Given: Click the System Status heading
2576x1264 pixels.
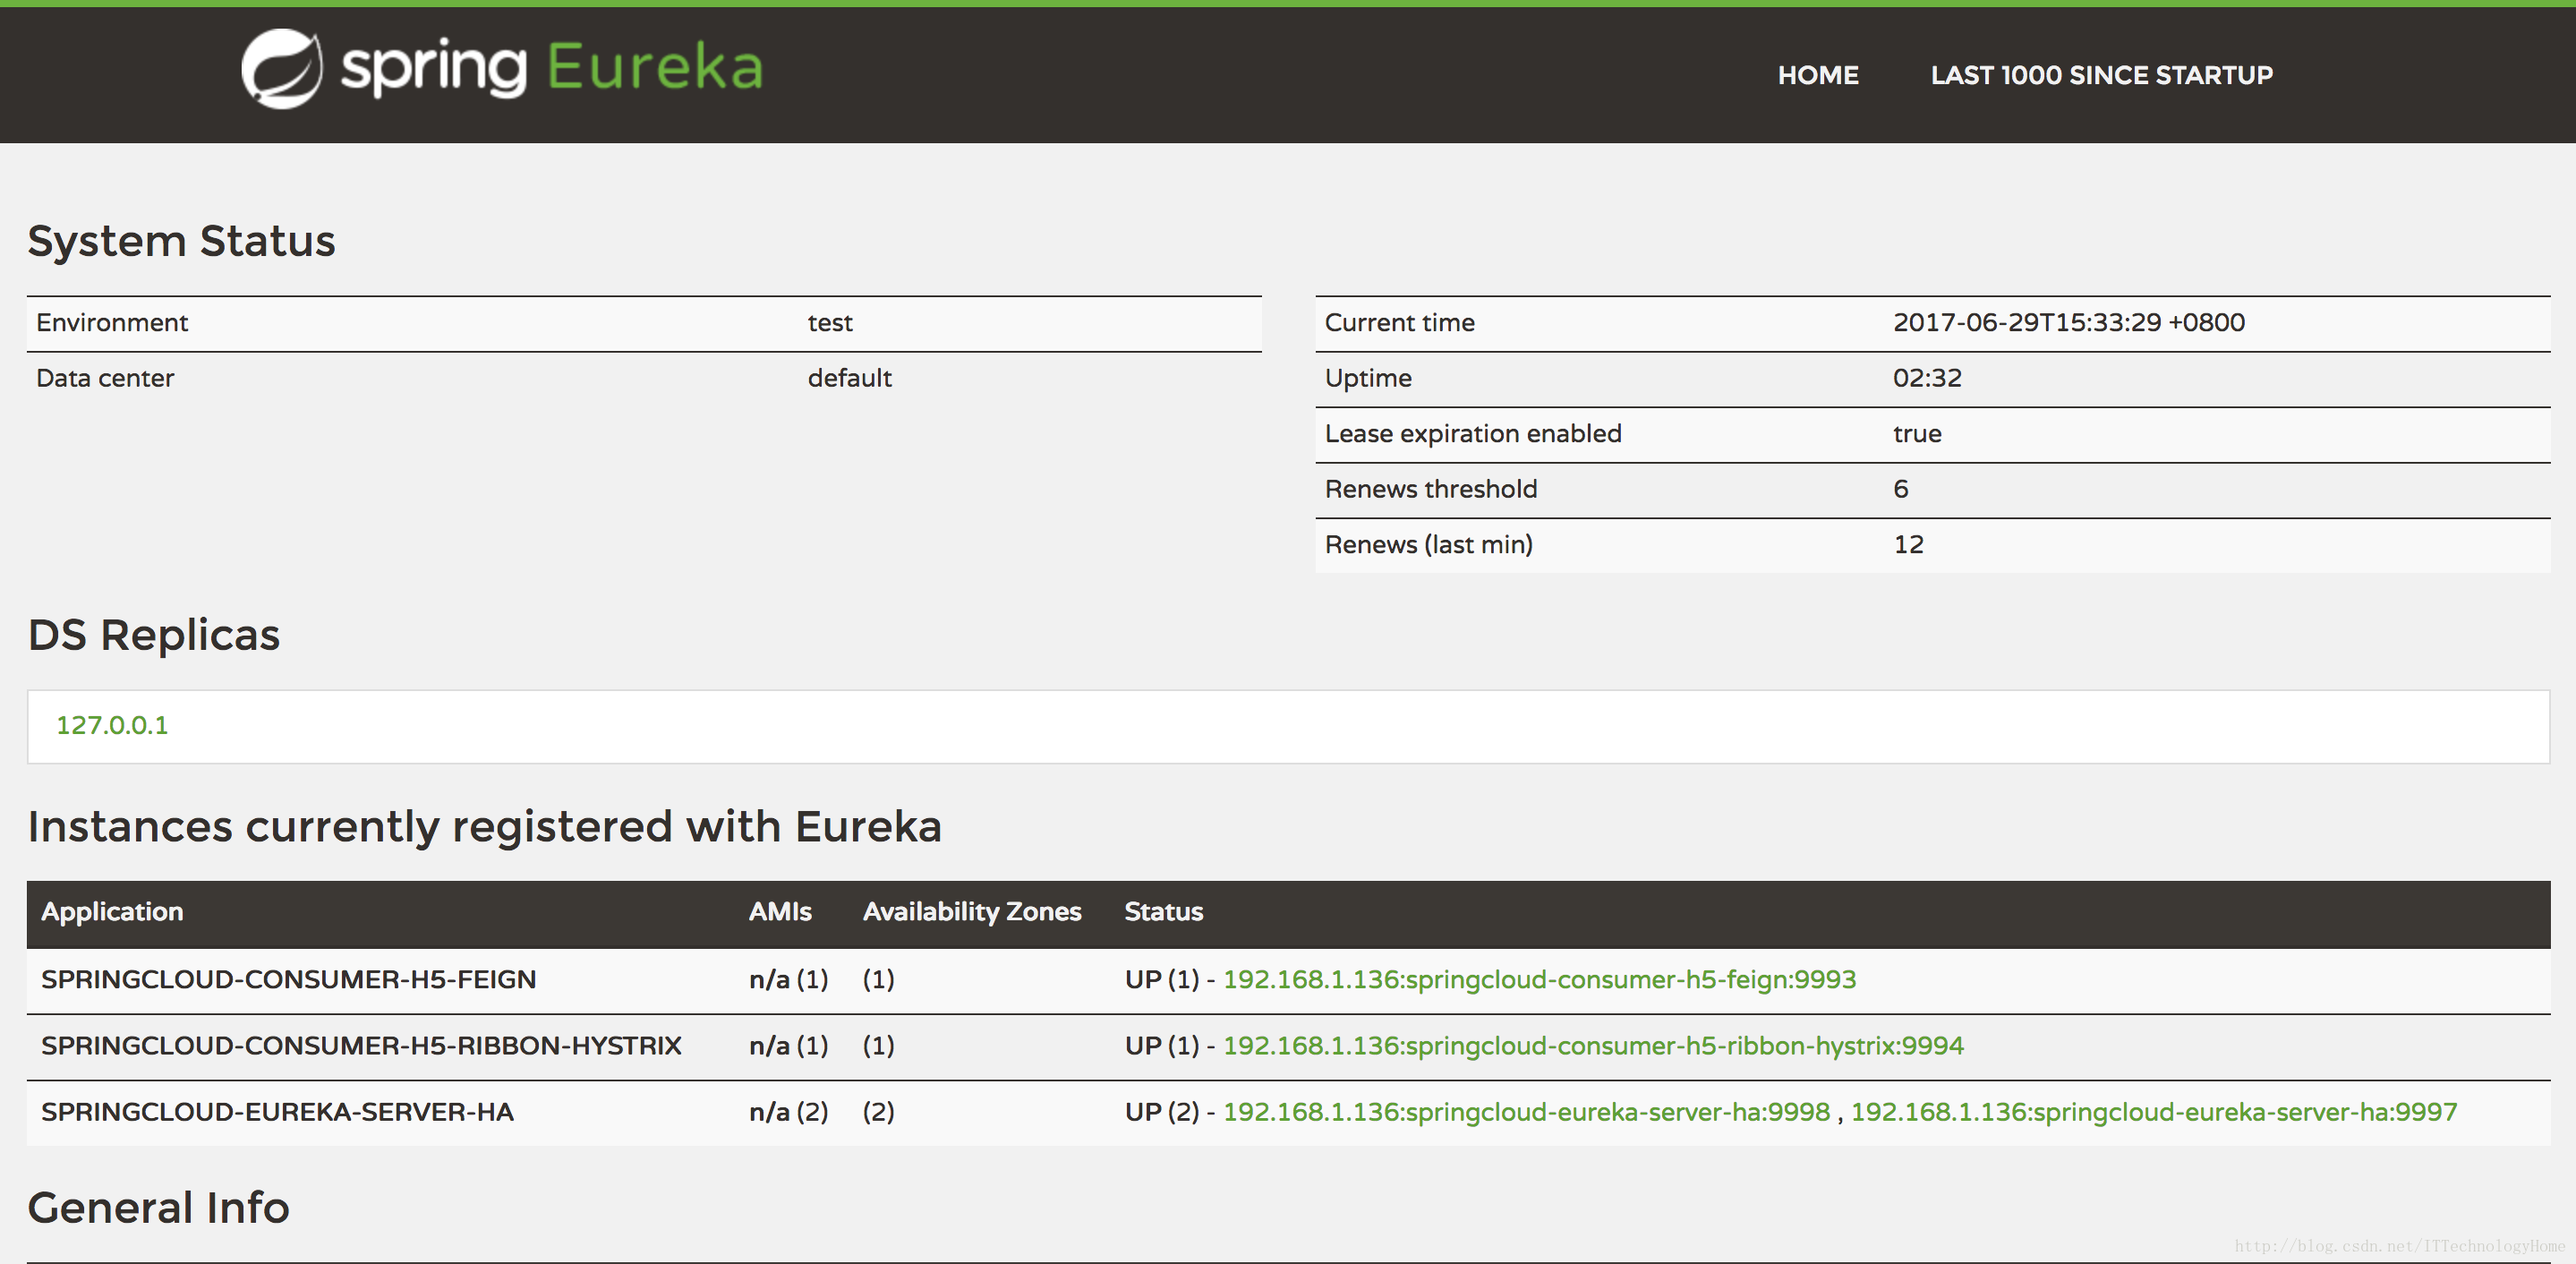Looking at the screenshot, I should coord(181,241).
